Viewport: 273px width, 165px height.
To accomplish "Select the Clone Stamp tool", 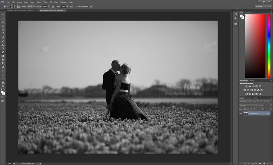I will pos(3,45).
